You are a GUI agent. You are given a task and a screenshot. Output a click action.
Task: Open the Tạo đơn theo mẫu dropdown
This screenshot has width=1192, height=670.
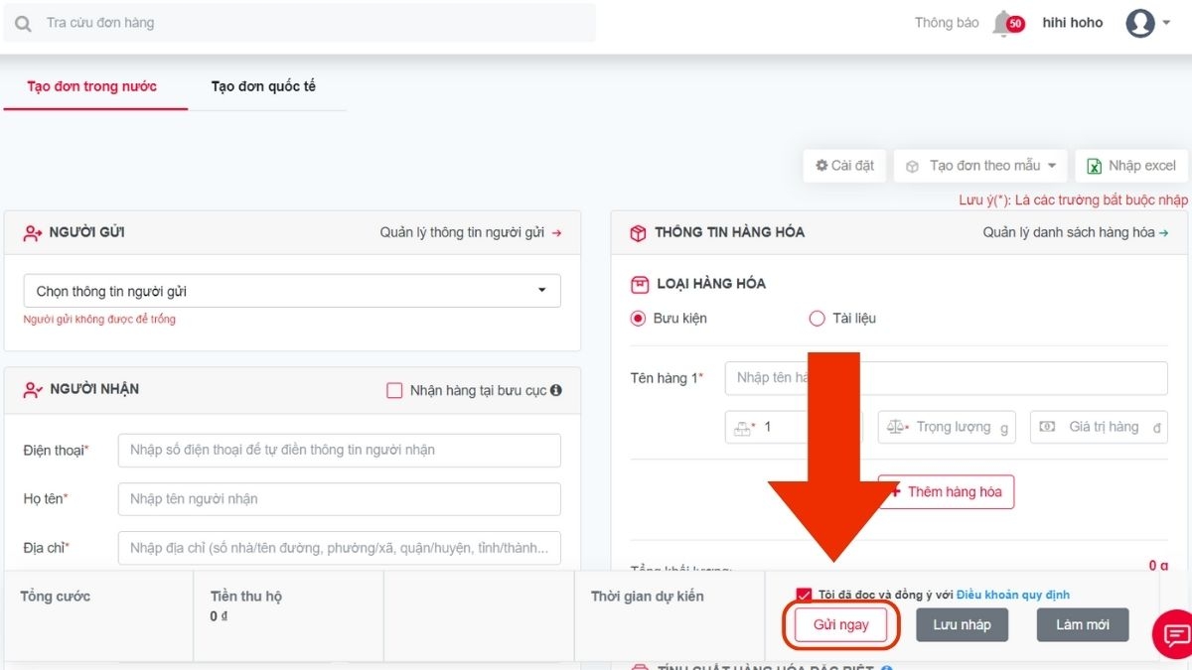(x=981, y=166)
